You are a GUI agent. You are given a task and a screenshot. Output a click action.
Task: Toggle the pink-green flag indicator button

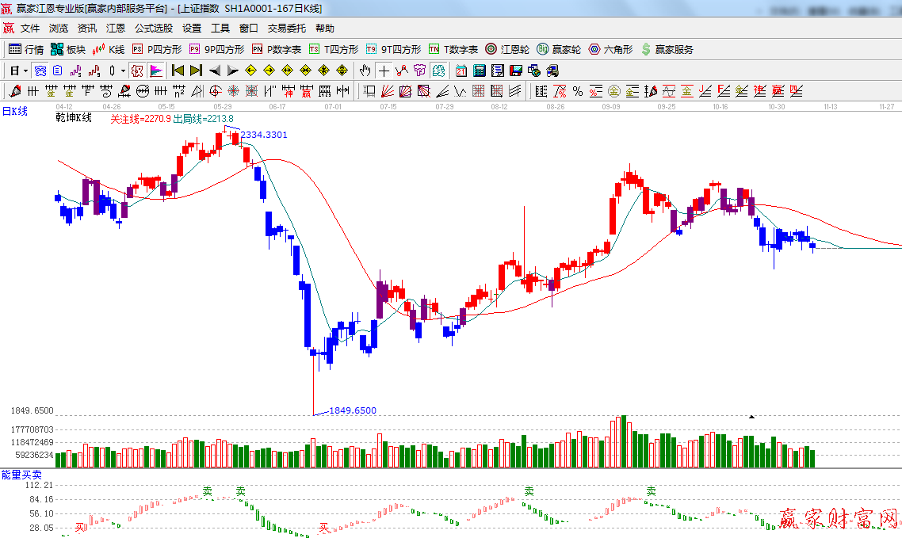155,71
